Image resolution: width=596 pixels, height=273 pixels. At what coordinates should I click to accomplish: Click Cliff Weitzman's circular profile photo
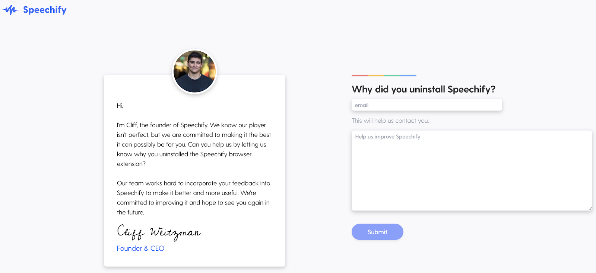pyautogui.click(x=194, y=71)
